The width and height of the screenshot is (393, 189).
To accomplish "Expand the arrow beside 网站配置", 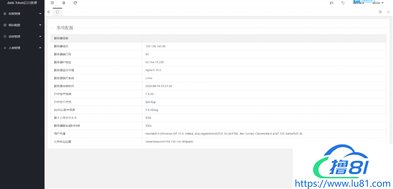I will pyautogui.click(x=40, y=25).
